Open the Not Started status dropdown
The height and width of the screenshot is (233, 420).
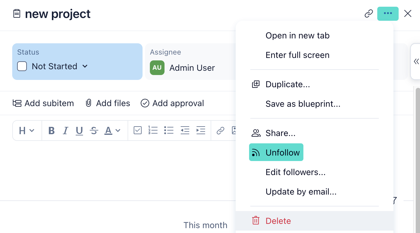click(x=85, y=66)
